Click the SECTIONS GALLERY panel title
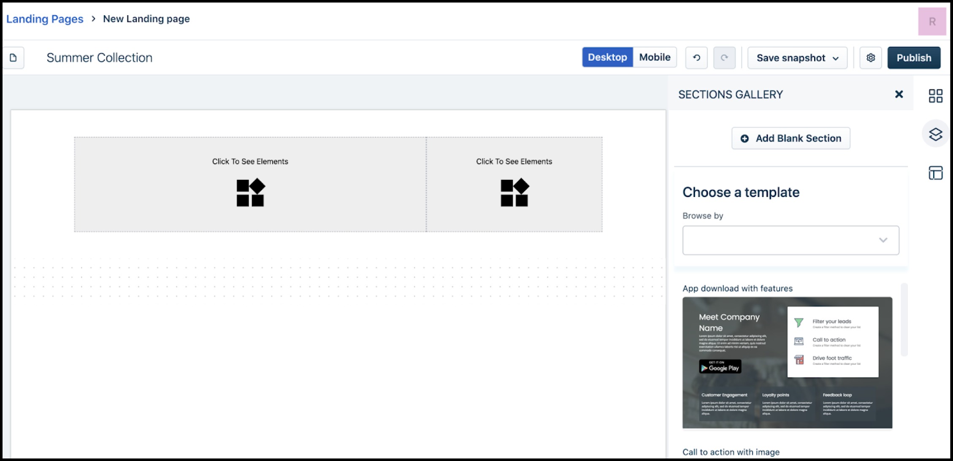 point(731,95)
